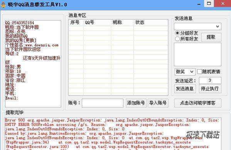231x150 pixels.
Task: Minimize the window
Action: pos(199,4)
